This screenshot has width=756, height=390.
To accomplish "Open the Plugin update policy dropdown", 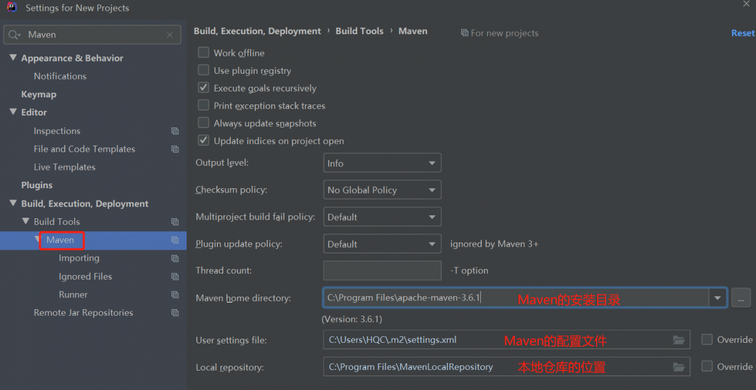I will coord(382,244).
